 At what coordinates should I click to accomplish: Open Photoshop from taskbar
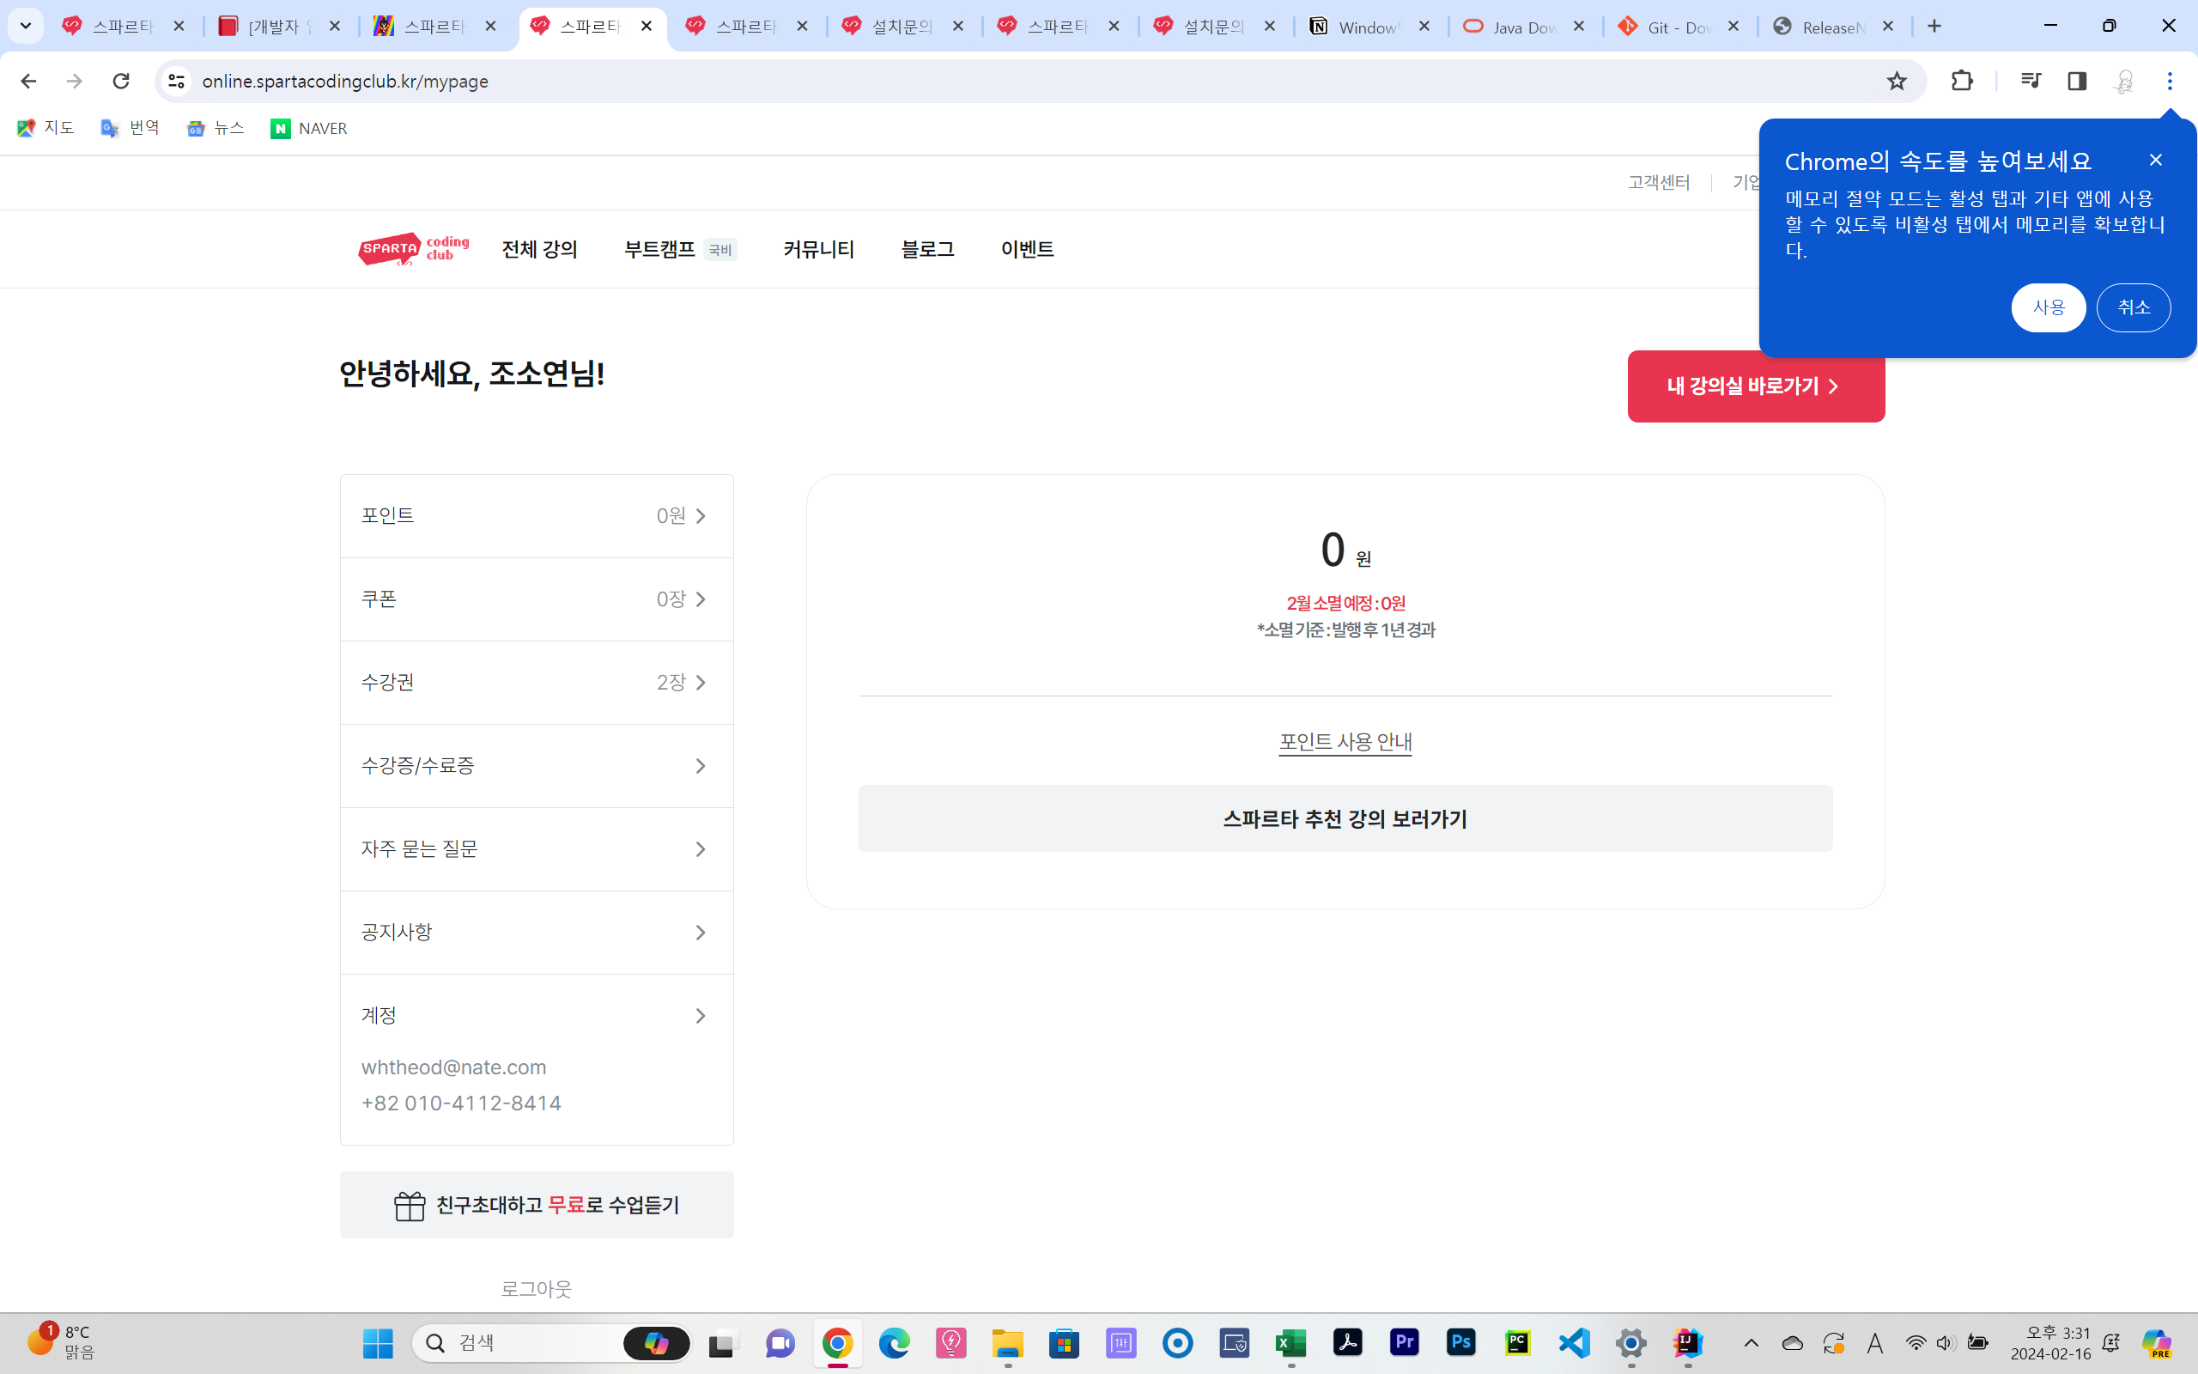pos(1461,1342)
